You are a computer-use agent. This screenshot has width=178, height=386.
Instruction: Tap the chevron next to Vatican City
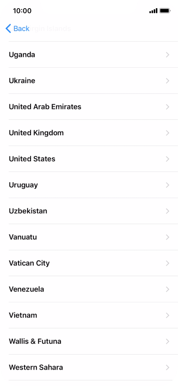tap(168, 263)
